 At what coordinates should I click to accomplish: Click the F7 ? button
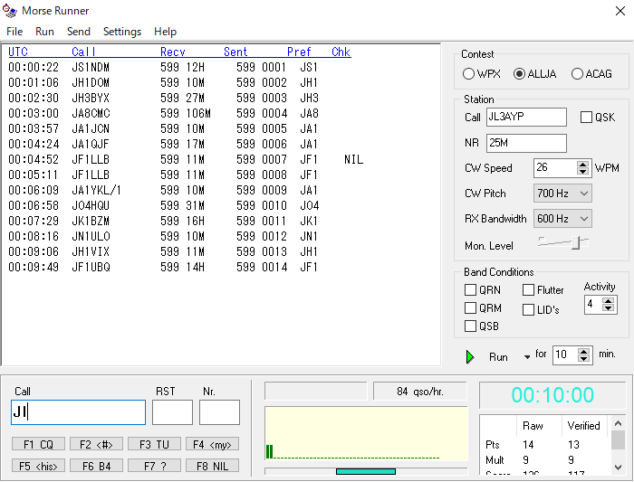tap(154, 466)
